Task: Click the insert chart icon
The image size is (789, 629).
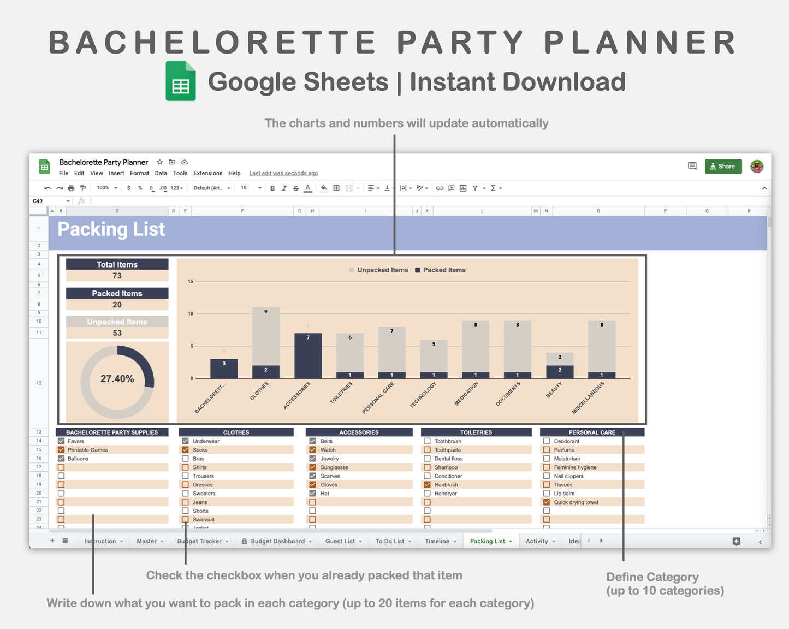Action: [463, 188]
